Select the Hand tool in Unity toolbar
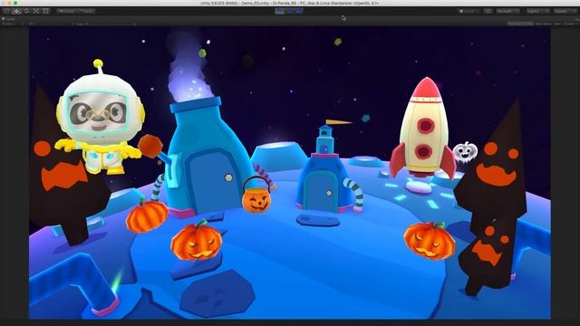Viewport: 580px width, 326px height. [6, 11]
